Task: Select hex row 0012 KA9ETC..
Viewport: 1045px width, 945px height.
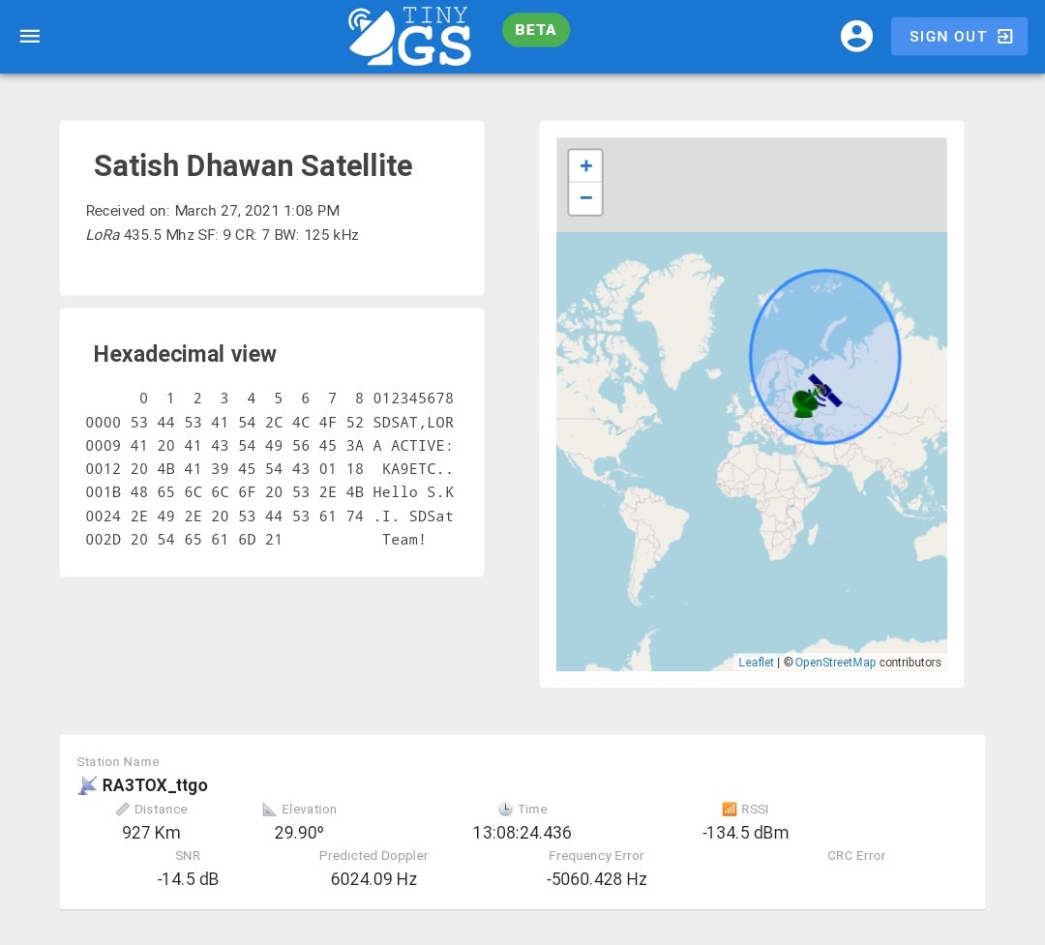Action: click(269, 469)
